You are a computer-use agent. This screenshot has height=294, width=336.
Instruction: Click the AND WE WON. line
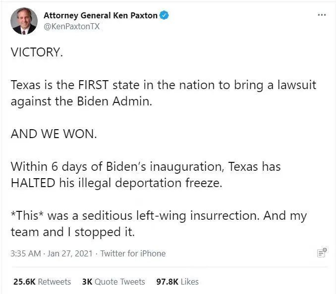pyautogui.click(x=53, y=134)
